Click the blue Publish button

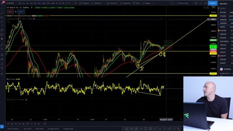(x=213, y=3)
